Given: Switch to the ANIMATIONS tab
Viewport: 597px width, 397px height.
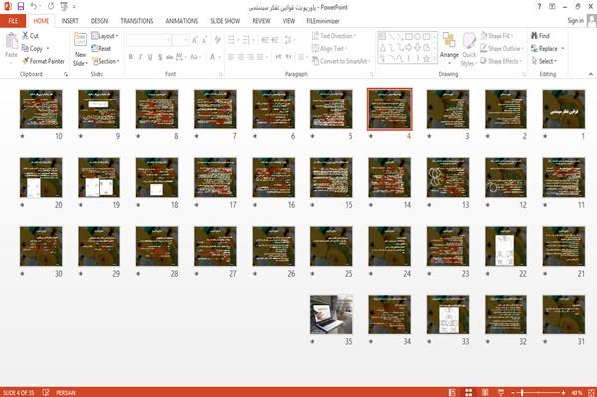Looking at the screenshot, I should pyautogui.click(x=182, y=21).
